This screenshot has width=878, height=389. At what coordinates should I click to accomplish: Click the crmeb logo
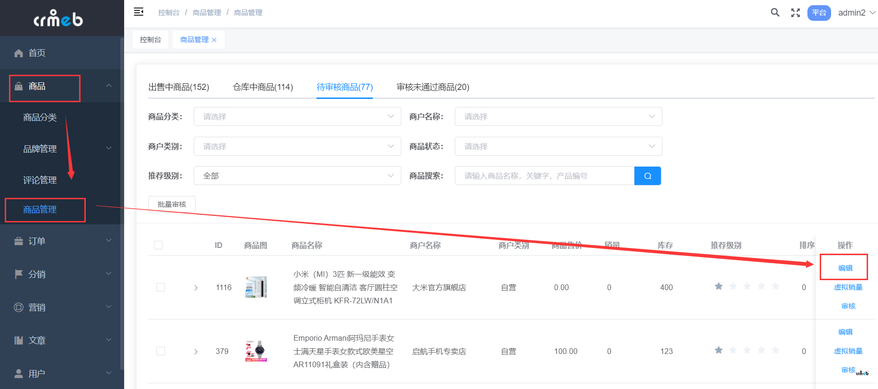58,18
